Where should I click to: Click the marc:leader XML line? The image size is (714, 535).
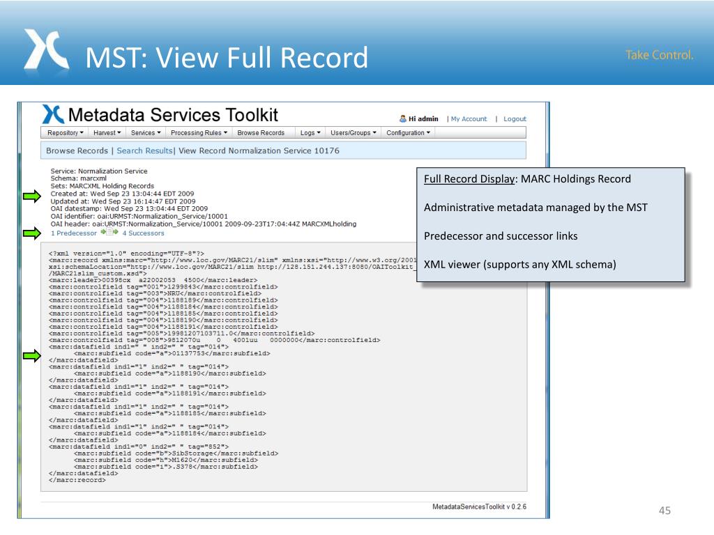[153, 280]
